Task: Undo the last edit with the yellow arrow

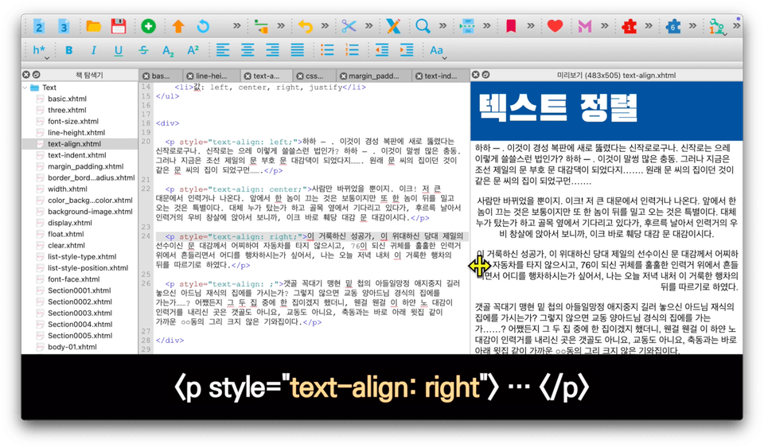Action: pos(305,26)
